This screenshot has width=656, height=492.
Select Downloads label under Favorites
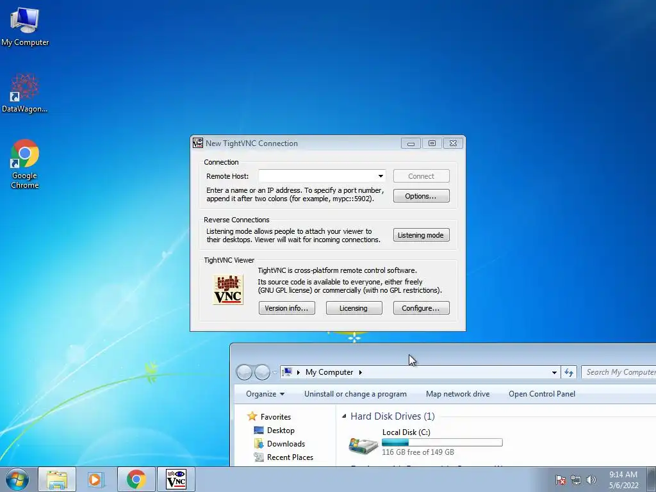[286, 443]
